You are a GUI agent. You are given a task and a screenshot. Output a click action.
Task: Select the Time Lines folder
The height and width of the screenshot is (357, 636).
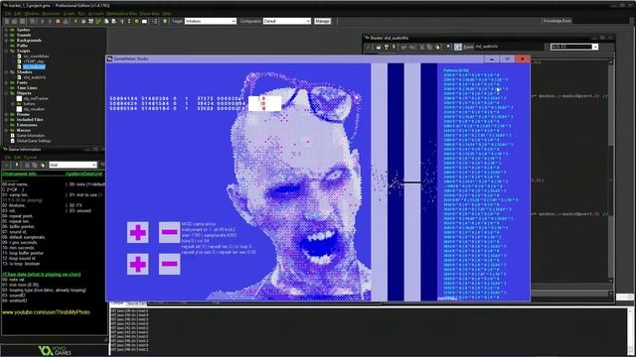[27, 88]
